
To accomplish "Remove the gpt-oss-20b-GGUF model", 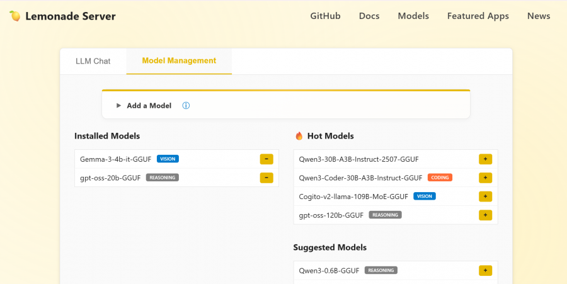I will (266, 178).
